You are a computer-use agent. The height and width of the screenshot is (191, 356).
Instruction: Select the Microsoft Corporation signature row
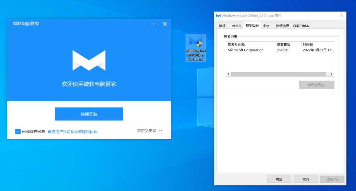point(280,50)
